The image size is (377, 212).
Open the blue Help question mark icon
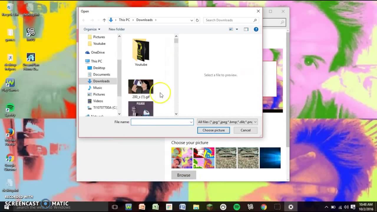click(256, 29)
